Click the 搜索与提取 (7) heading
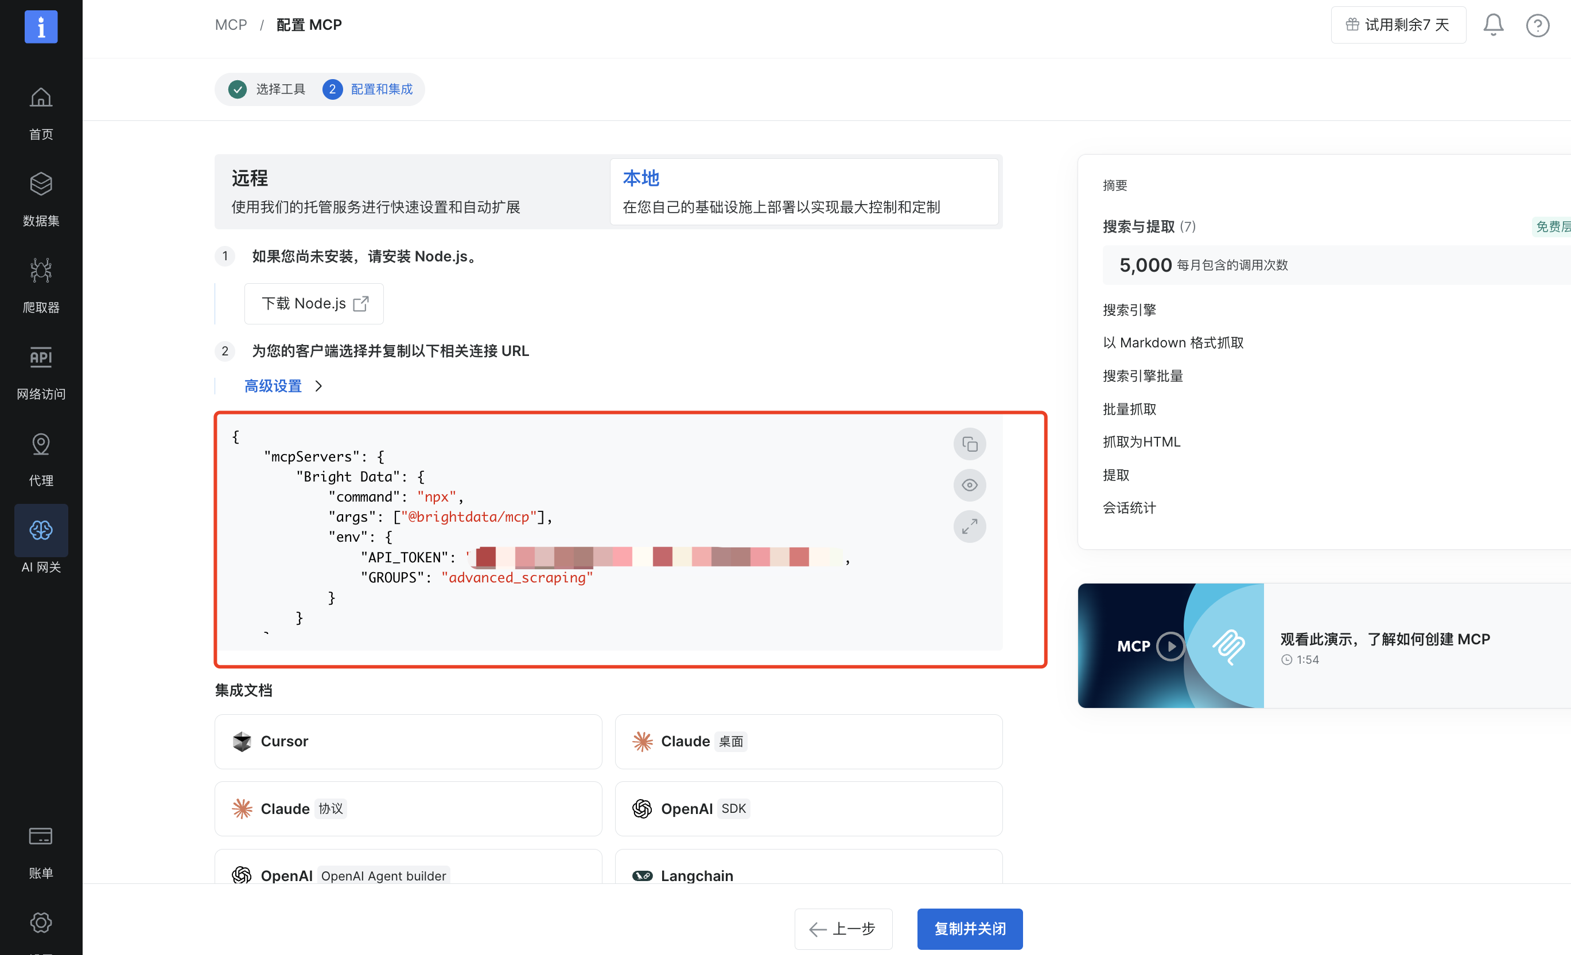This screenshot has height=955, width=1571. click(x=1149, y=226)
